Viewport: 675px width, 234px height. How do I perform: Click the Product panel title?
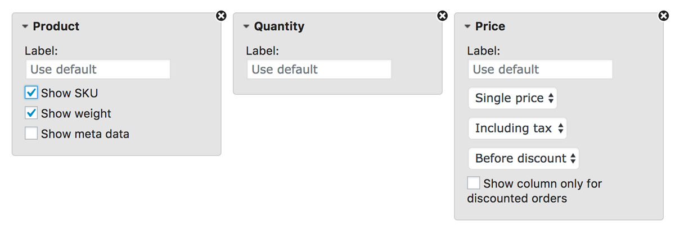tap(56, 26)
